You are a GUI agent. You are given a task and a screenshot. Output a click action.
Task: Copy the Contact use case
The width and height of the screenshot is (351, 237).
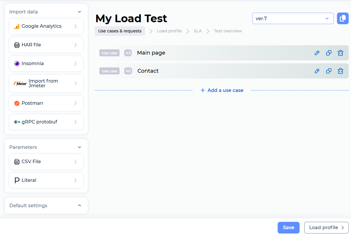pos(328,71)
